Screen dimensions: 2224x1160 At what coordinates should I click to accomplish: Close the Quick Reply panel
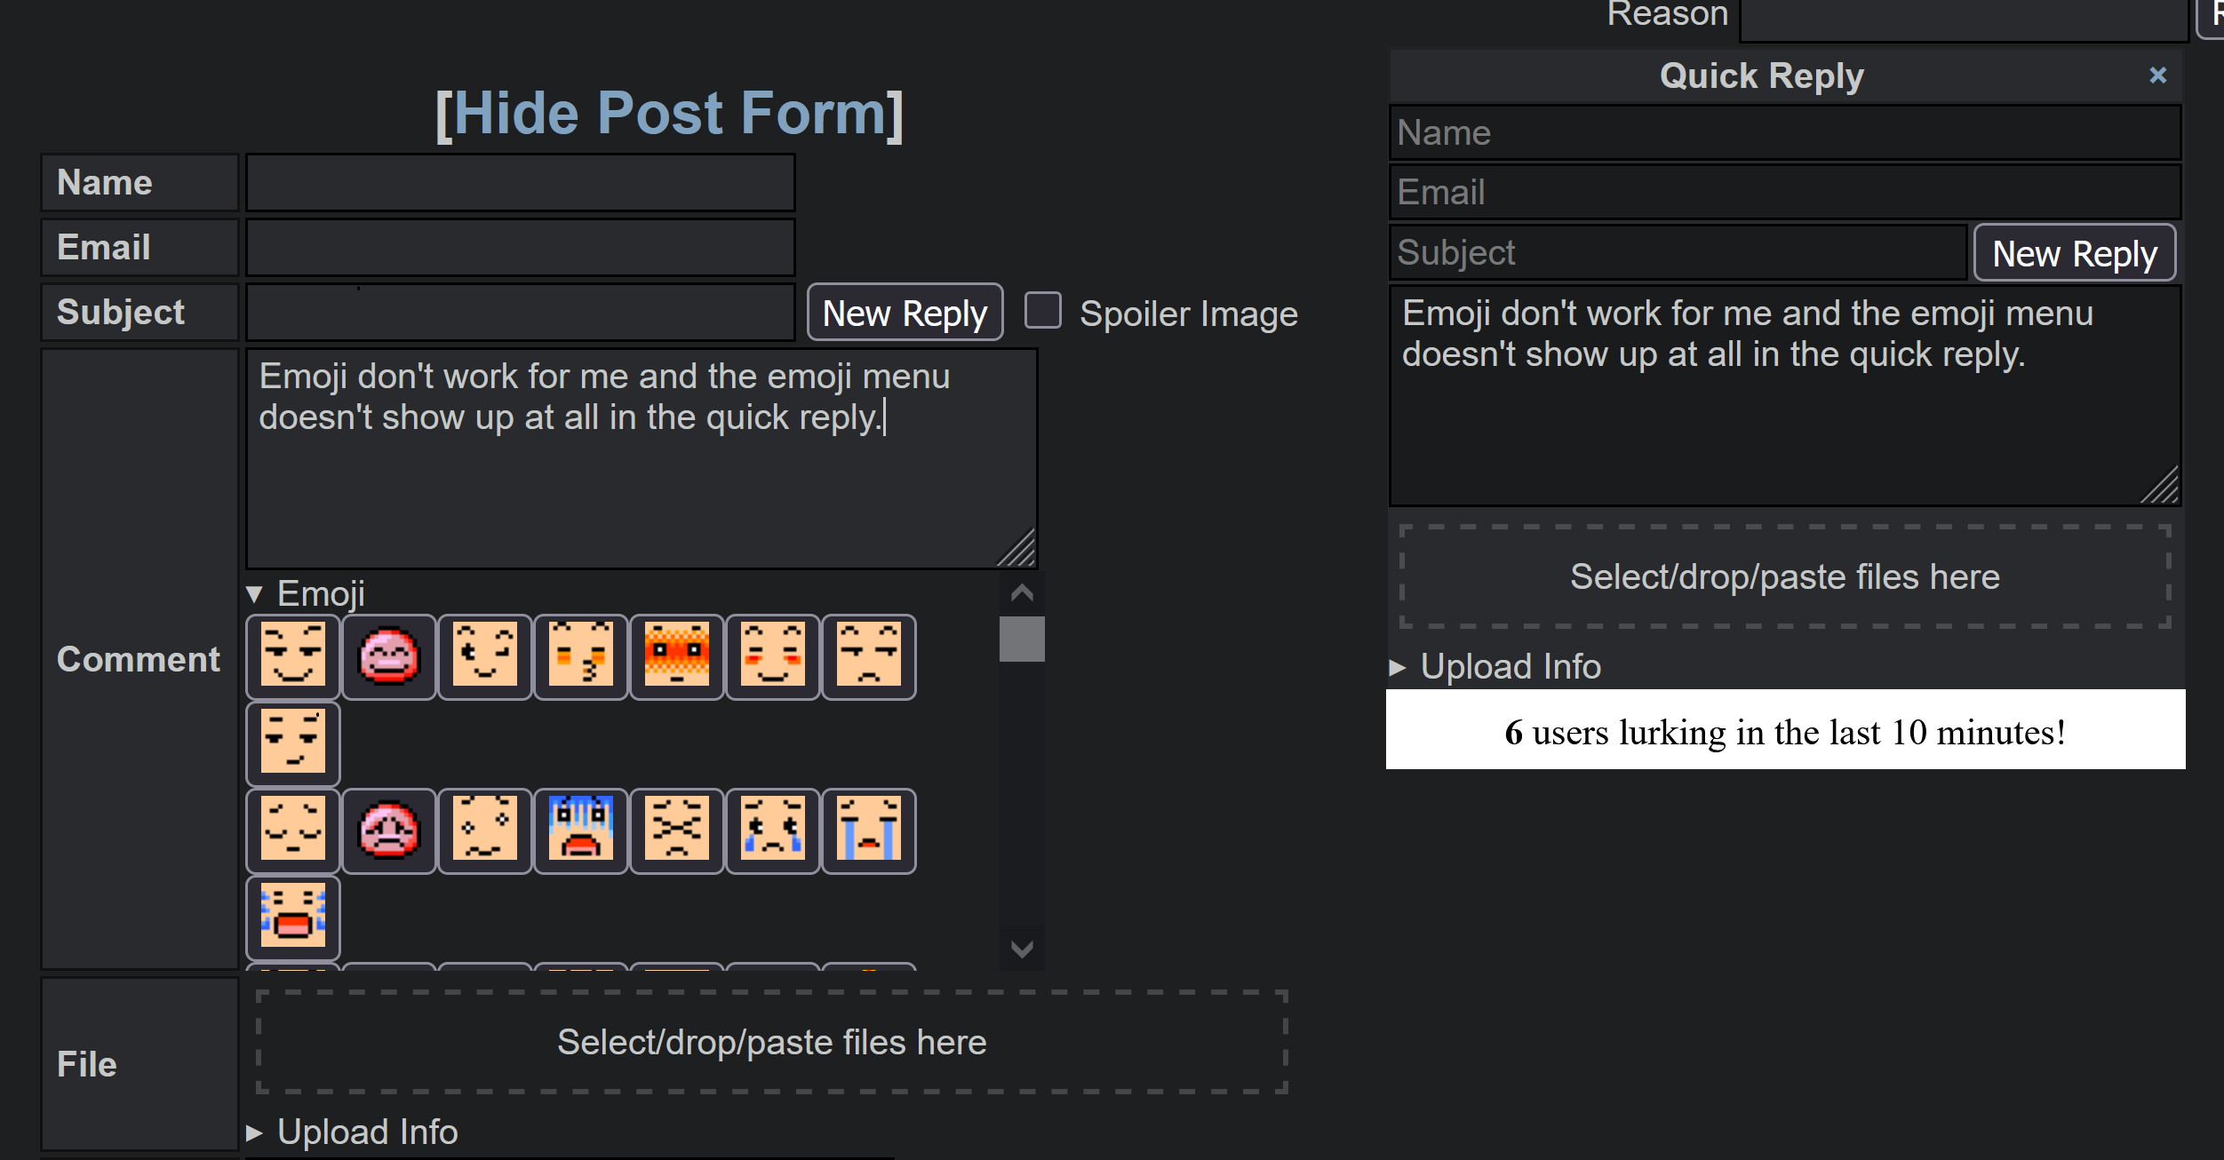coord(2157,75)
